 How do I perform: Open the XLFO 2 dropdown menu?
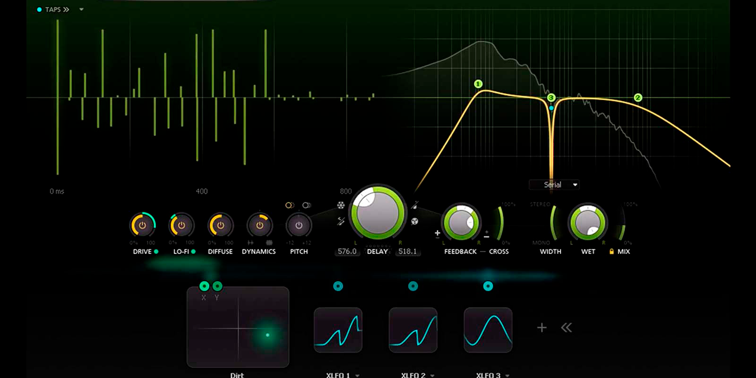coord(432,375)
